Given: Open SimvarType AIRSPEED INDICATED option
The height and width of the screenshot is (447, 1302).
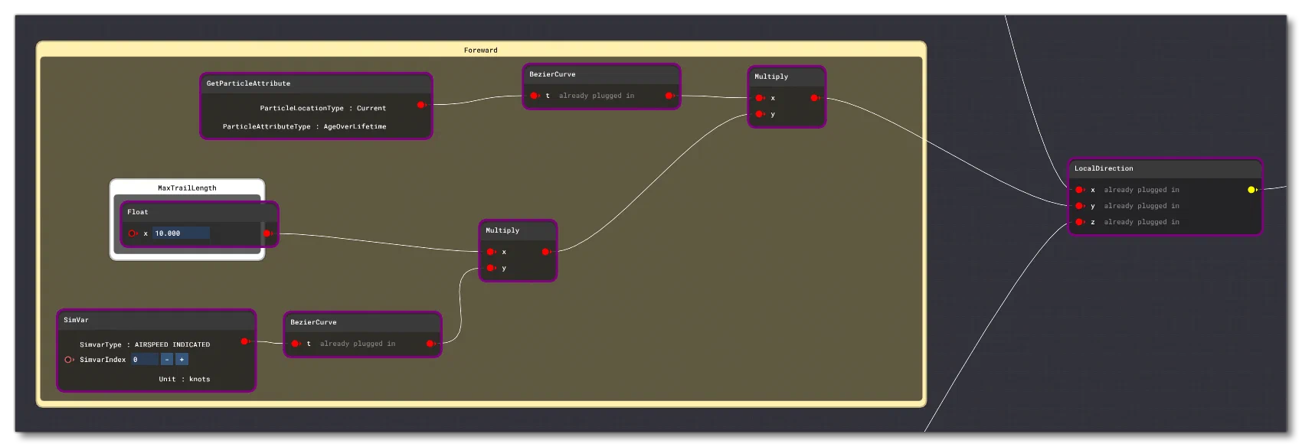Looking at the screenshot, I should (172, 345).
